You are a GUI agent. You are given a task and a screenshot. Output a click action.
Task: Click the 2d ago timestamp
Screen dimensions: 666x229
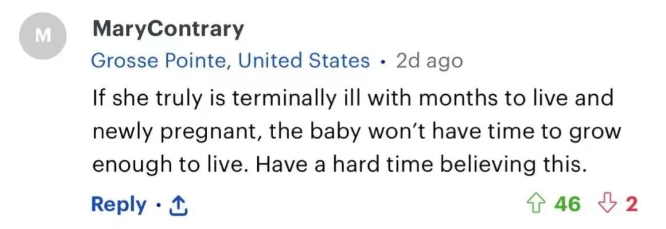[x=429, y=62]
